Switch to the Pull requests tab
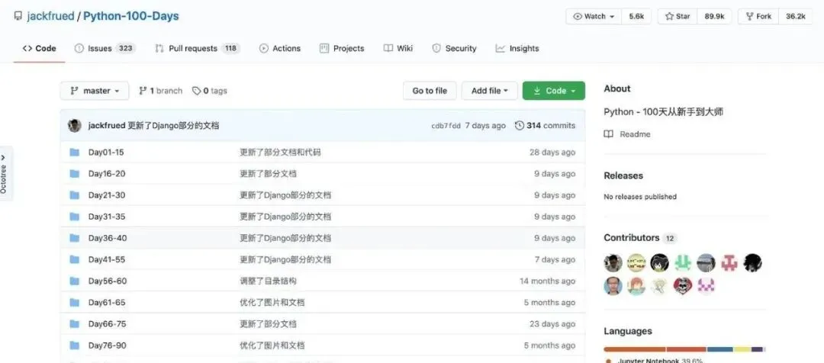This screenshot has width=824, height=363. 198,48
